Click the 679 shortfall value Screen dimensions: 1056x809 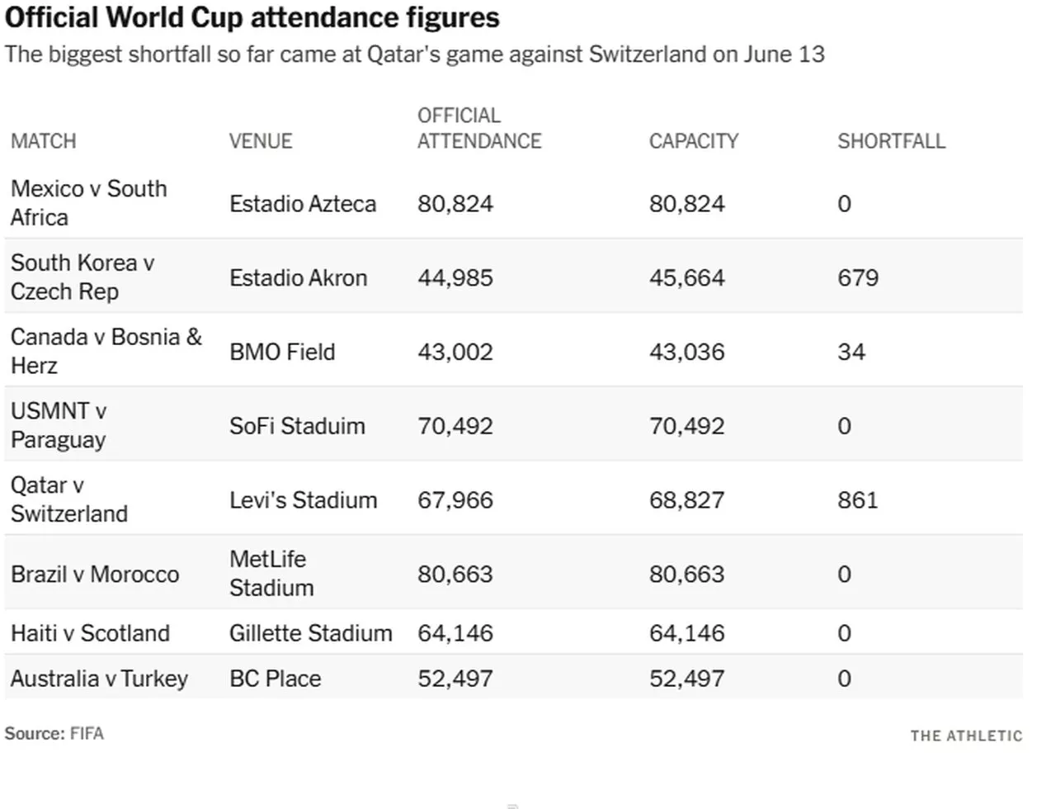pyautogui.click(x=858, y=278)
